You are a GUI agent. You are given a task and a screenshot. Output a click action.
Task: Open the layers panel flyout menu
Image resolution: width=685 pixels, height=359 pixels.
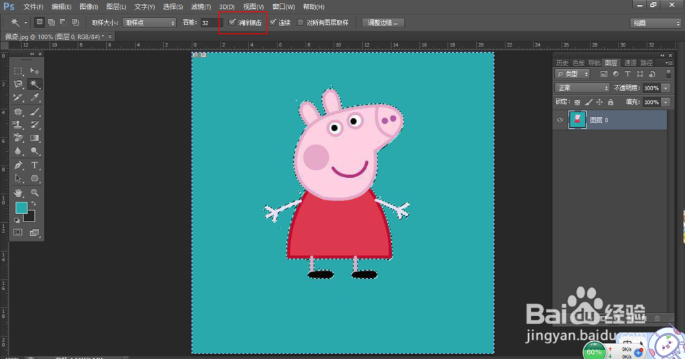click(669, 63)
